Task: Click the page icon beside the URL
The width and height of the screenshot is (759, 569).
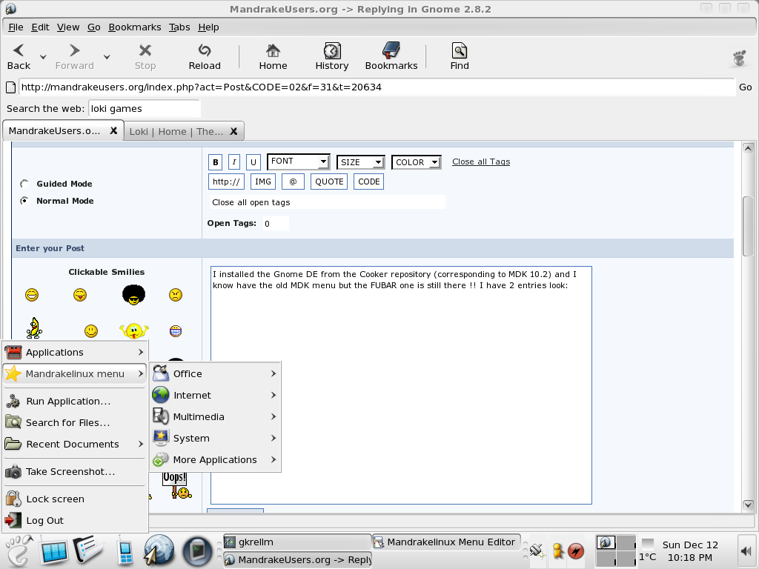Action: [x=10, y=87]
